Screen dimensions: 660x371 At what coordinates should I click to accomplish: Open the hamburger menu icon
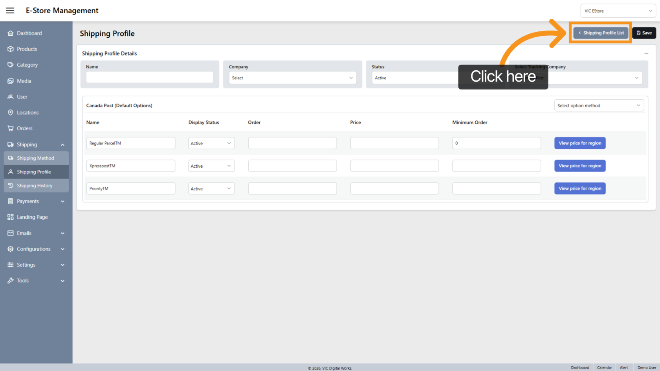(x=10, y=11)
